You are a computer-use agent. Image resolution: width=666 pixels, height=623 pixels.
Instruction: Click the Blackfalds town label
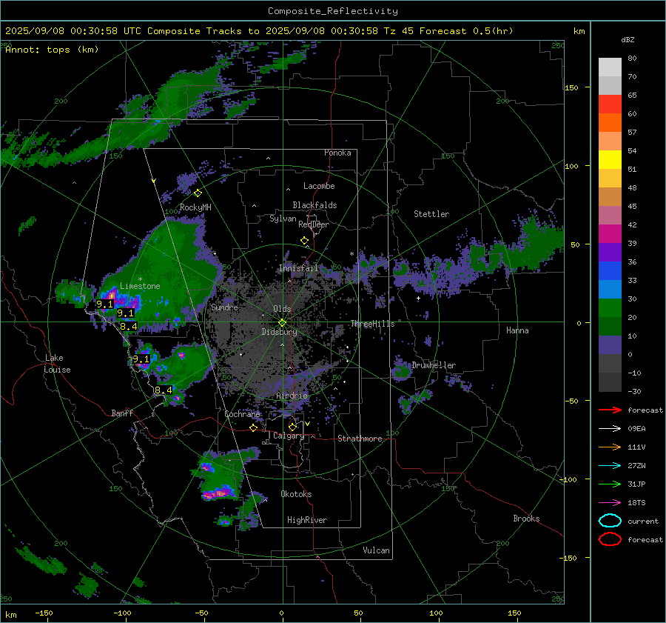tap(314, 205)
